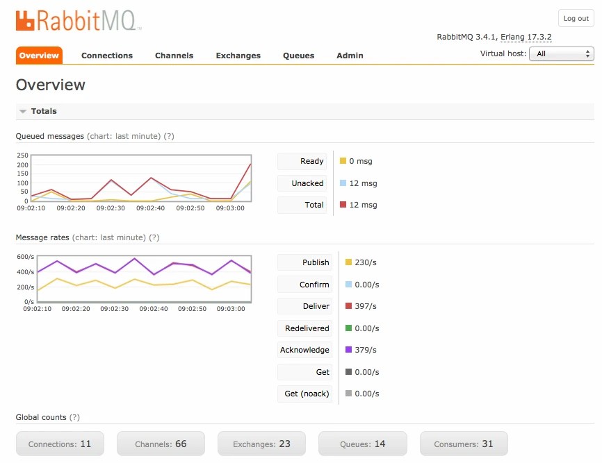This screenshot has width=602, height=463.
Task: Open the Queued messages help (?) icon
Action: click(x=168, y=136)
